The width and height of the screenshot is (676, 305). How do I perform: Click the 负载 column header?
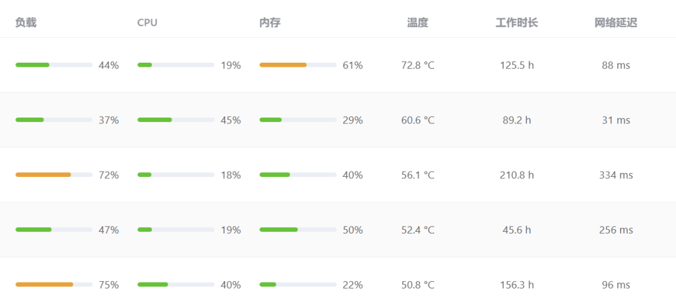pyautogui.click(x=26, y=22)
